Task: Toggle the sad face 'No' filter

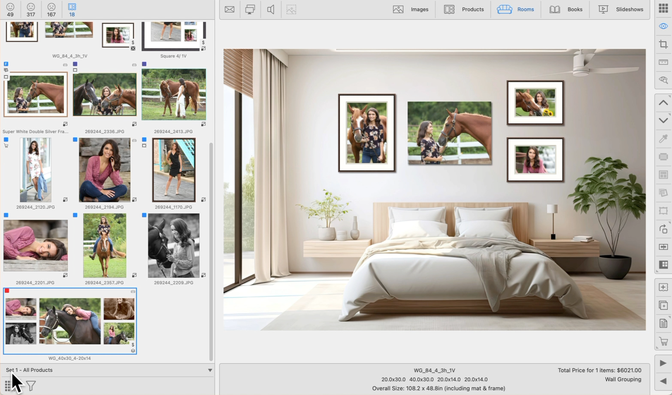Action: coord(51,10)
